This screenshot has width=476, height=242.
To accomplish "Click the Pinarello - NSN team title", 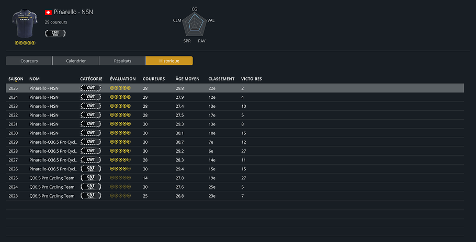I will coord(73,12).
